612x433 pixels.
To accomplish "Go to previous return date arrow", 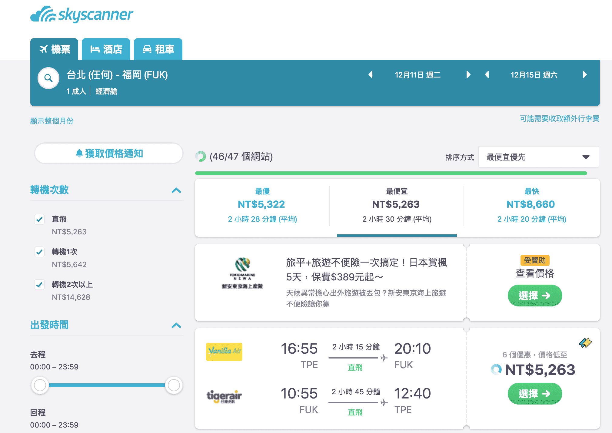I will tap(487, 75).
